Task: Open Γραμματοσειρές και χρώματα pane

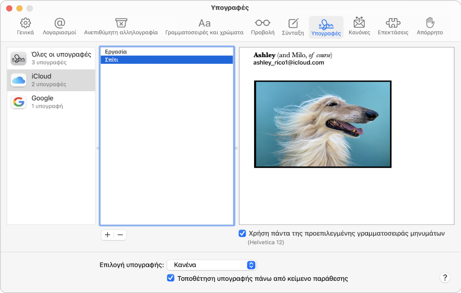Action: click(x=204, y=26)
